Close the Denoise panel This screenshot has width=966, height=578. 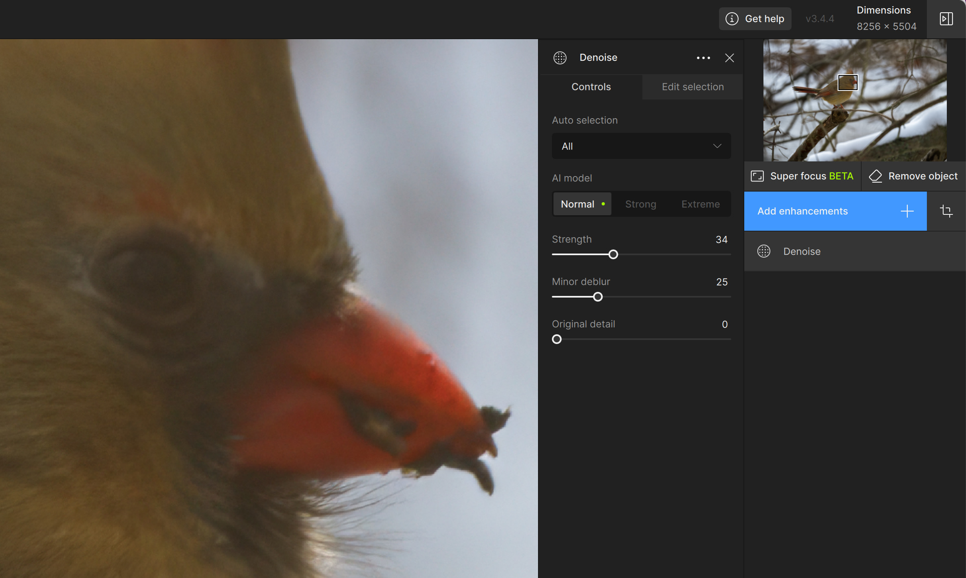click(729, 58)
